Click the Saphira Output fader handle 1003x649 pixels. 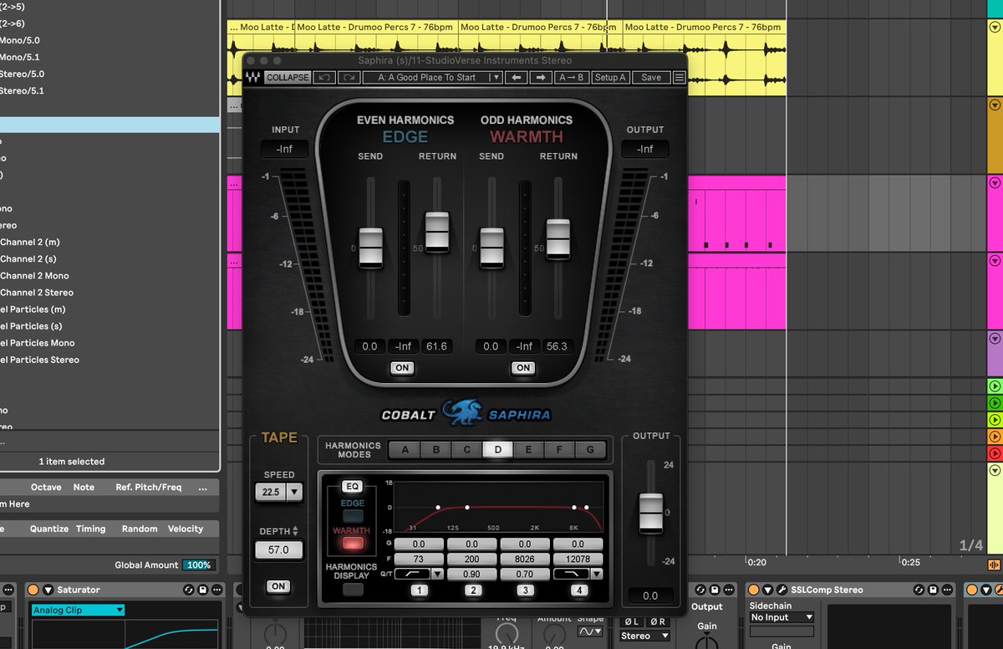pyautogui.click(x=650, y=512)
